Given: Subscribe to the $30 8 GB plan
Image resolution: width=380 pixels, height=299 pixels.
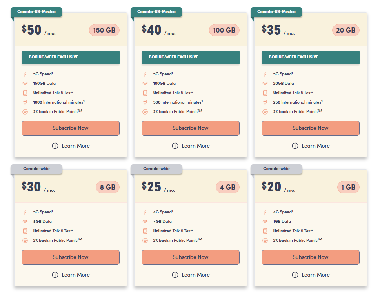Looking at the screenshot, I should tap(71, 257).
